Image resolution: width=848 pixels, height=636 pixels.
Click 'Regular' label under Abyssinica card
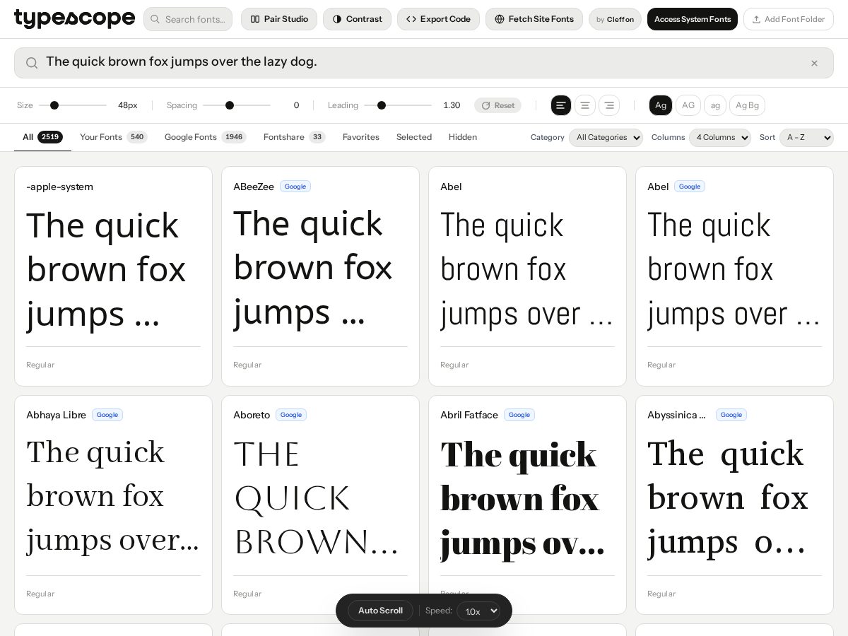click(661, 594)
